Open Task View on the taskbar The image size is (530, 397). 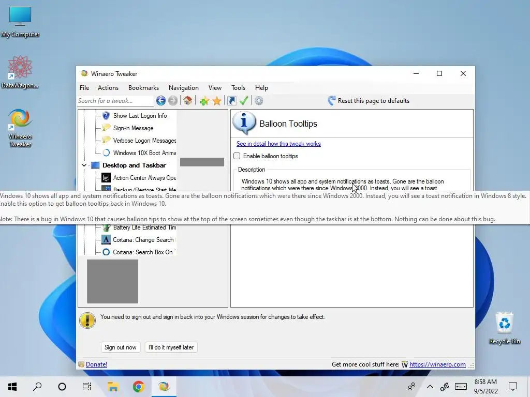(x=87, y=387)
